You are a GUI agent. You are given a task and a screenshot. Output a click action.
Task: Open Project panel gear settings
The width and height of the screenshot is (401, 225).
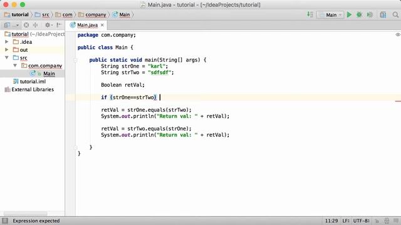(x=48, y=25)
